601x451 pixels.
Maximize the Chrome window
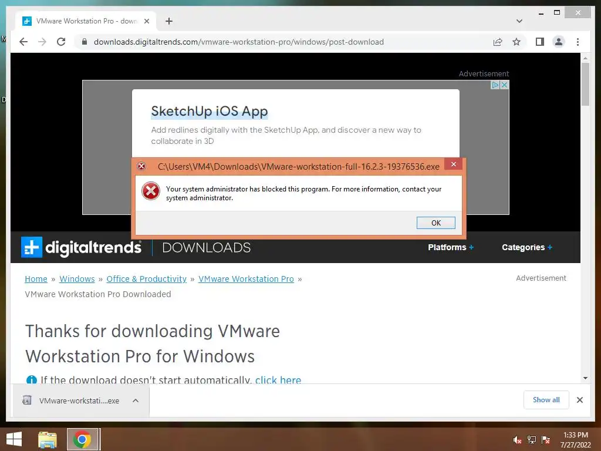point(557,13)
